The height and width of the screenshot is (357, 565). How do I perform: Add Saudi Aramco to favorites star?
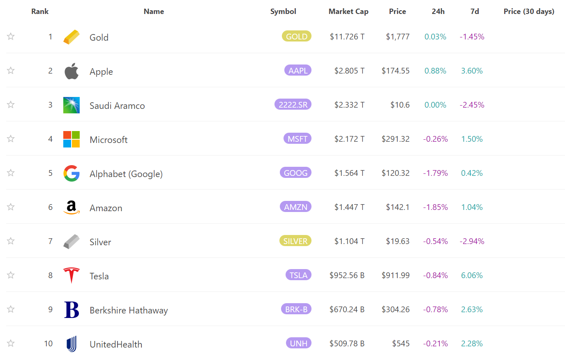(x=11, y=105)
